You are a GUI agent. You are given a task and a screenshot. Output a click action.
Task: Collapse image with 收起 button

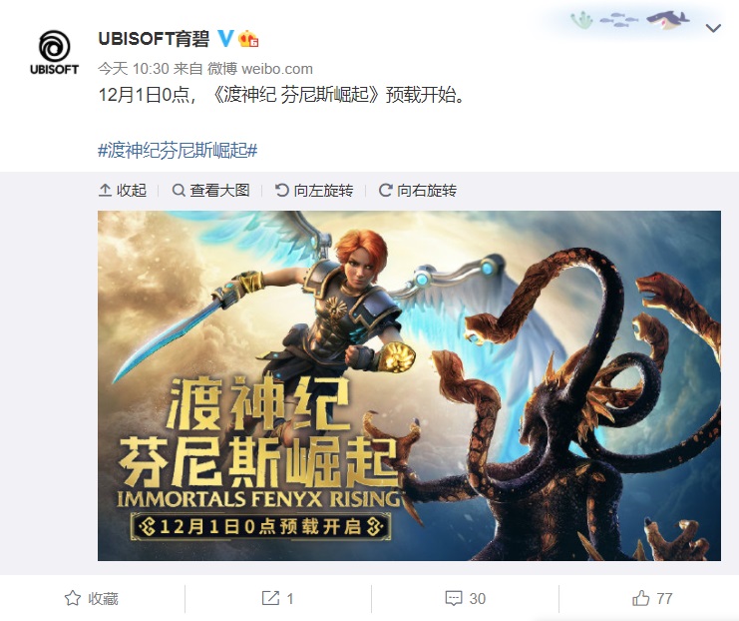click(123, 190)
